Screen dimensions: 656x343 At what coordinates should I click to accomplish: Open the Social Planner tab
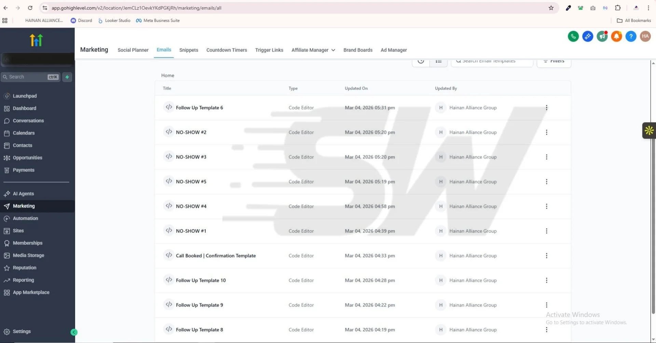point(133,50)
